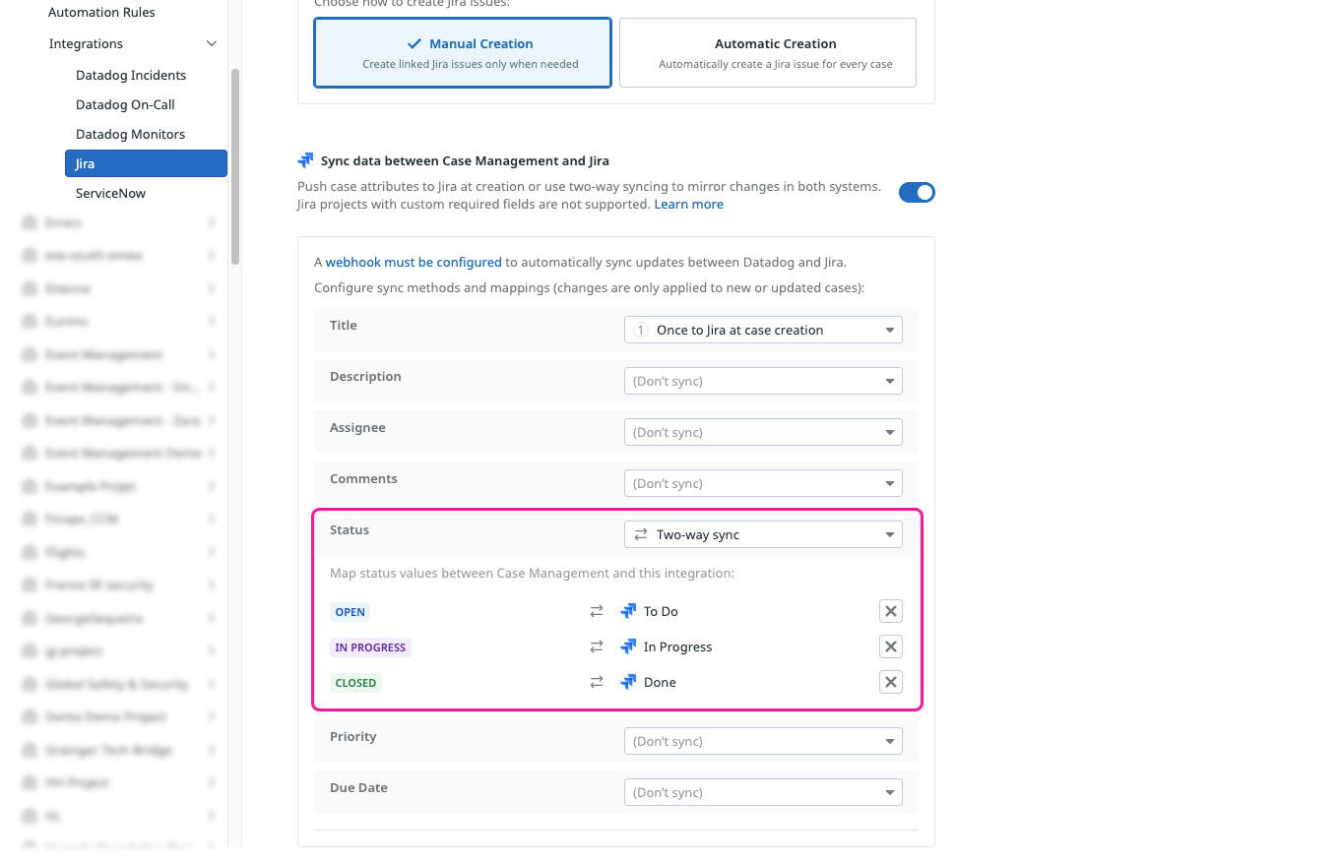
Task: Click the Jira icon beside To Do
Action: click(x=628, y=612)
